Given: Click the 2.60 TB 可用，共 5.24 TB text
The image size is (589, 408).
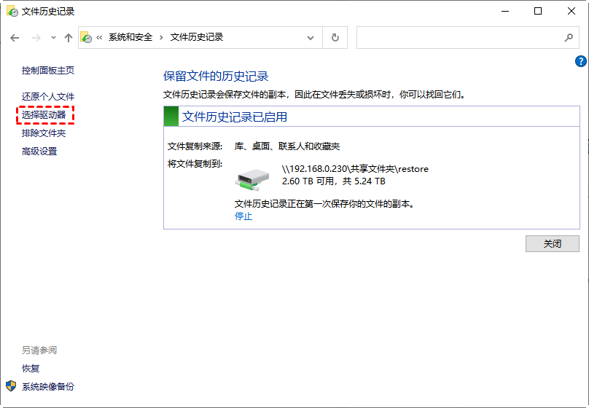Looking at the screenshot, I should (334, 181).
